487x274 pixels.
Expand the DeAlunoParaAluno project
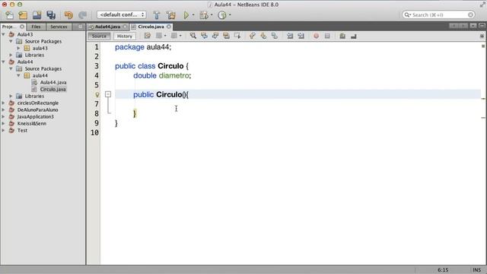(3, 110)
